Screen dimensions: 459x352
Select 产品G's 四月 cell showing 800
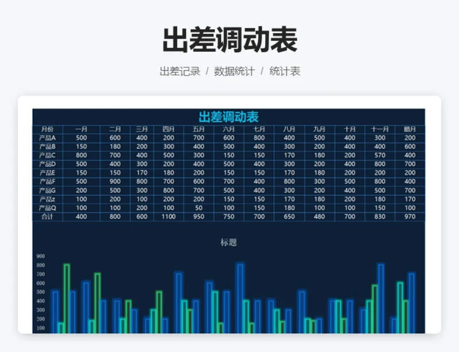click(169, 191)
